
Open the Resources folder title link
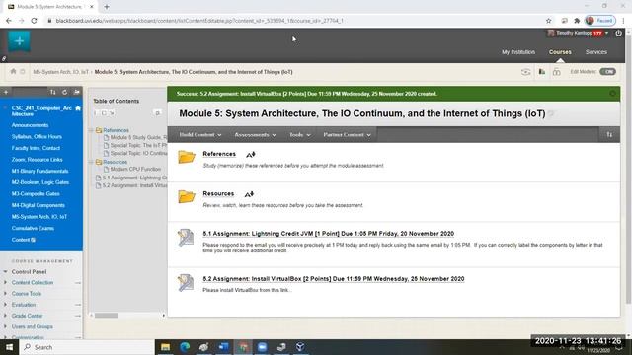click(218, 193)
